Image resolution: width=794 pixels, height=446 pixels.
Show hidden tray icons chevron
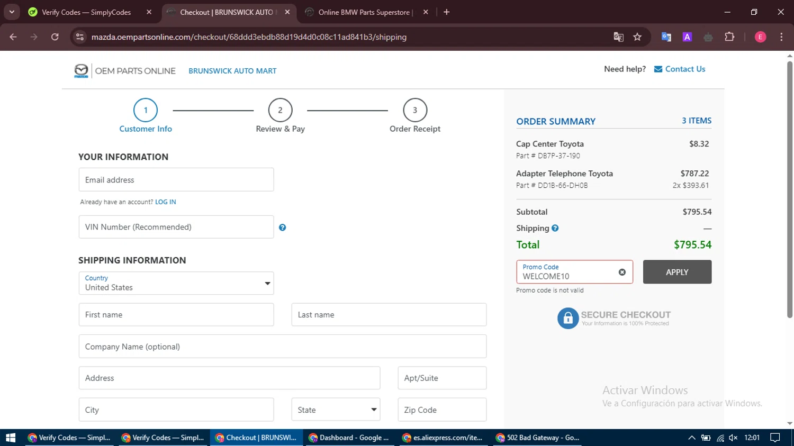[692, 438]
